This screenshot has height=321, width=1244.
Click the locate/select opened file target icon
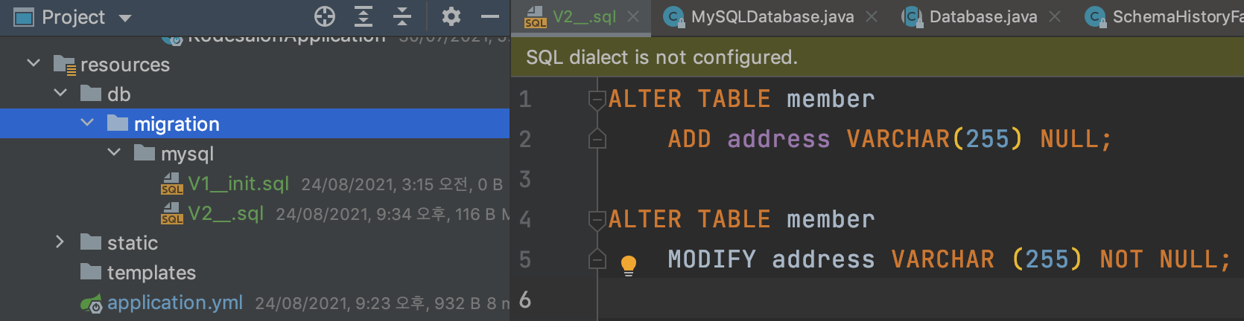(325, 16)
